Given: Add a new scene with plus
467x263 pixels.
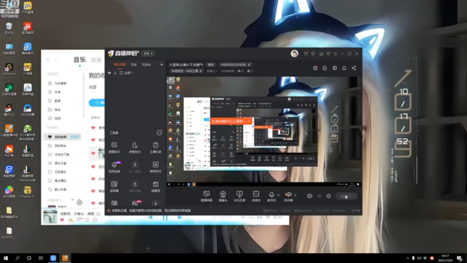Looking at the screenshot, I should pos(162,64).
